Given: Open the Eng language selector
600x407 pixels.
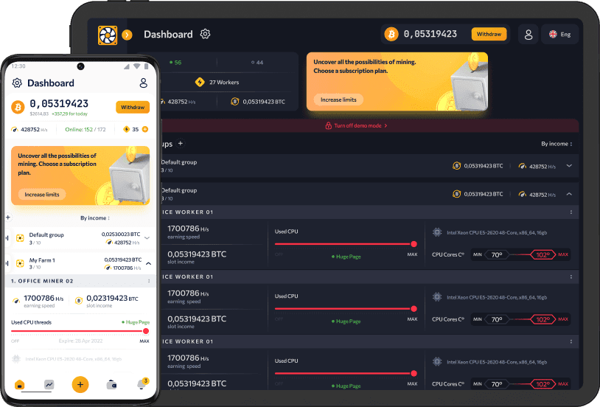Looking at the screenshot, I should (x=559, y=34).
